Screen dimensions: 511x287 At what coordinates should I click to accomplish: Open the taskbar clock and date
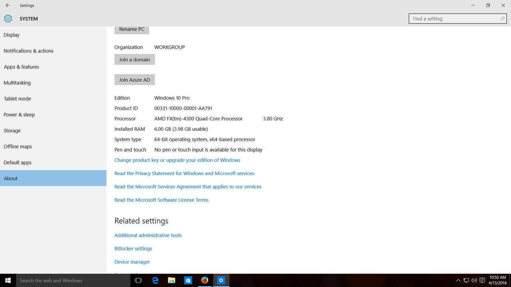coord(497,280)
